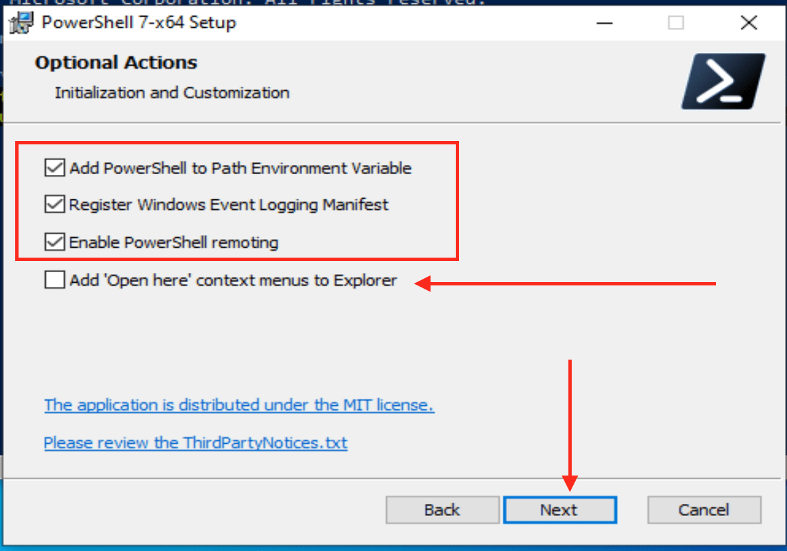Image resolution: width=787 pixels, height=551 pixels.
Task: Cancel the PowerShell installation
Action: point(704,510)
